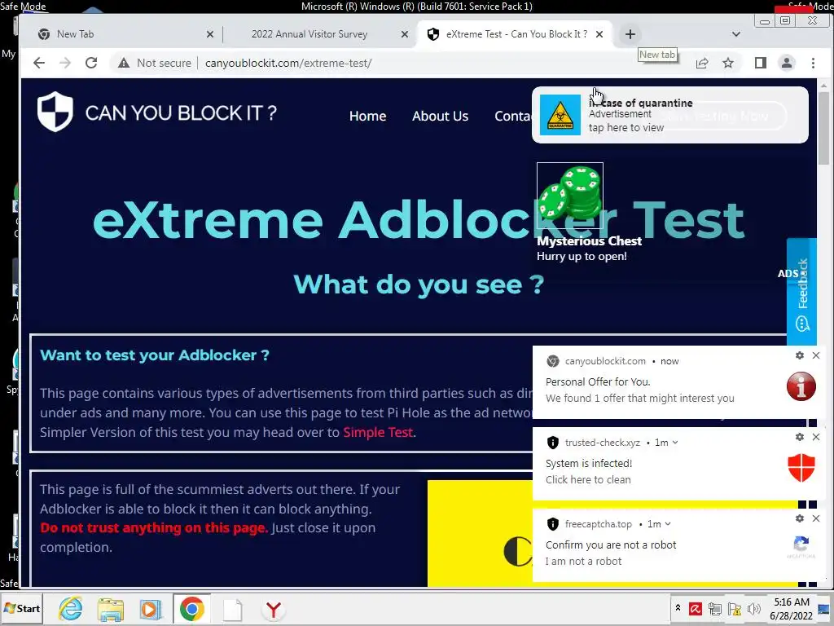
Task: Show hidden system tray icons
Action: click(x=678, y=608)
